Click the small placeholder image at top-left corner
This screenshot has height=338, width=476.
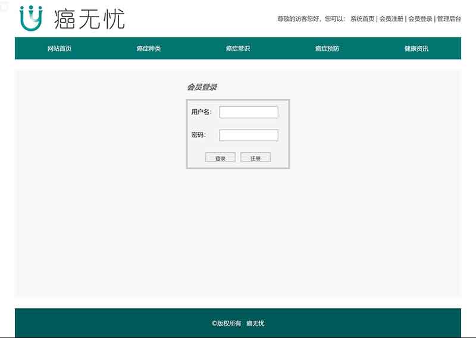coord(4,5)
